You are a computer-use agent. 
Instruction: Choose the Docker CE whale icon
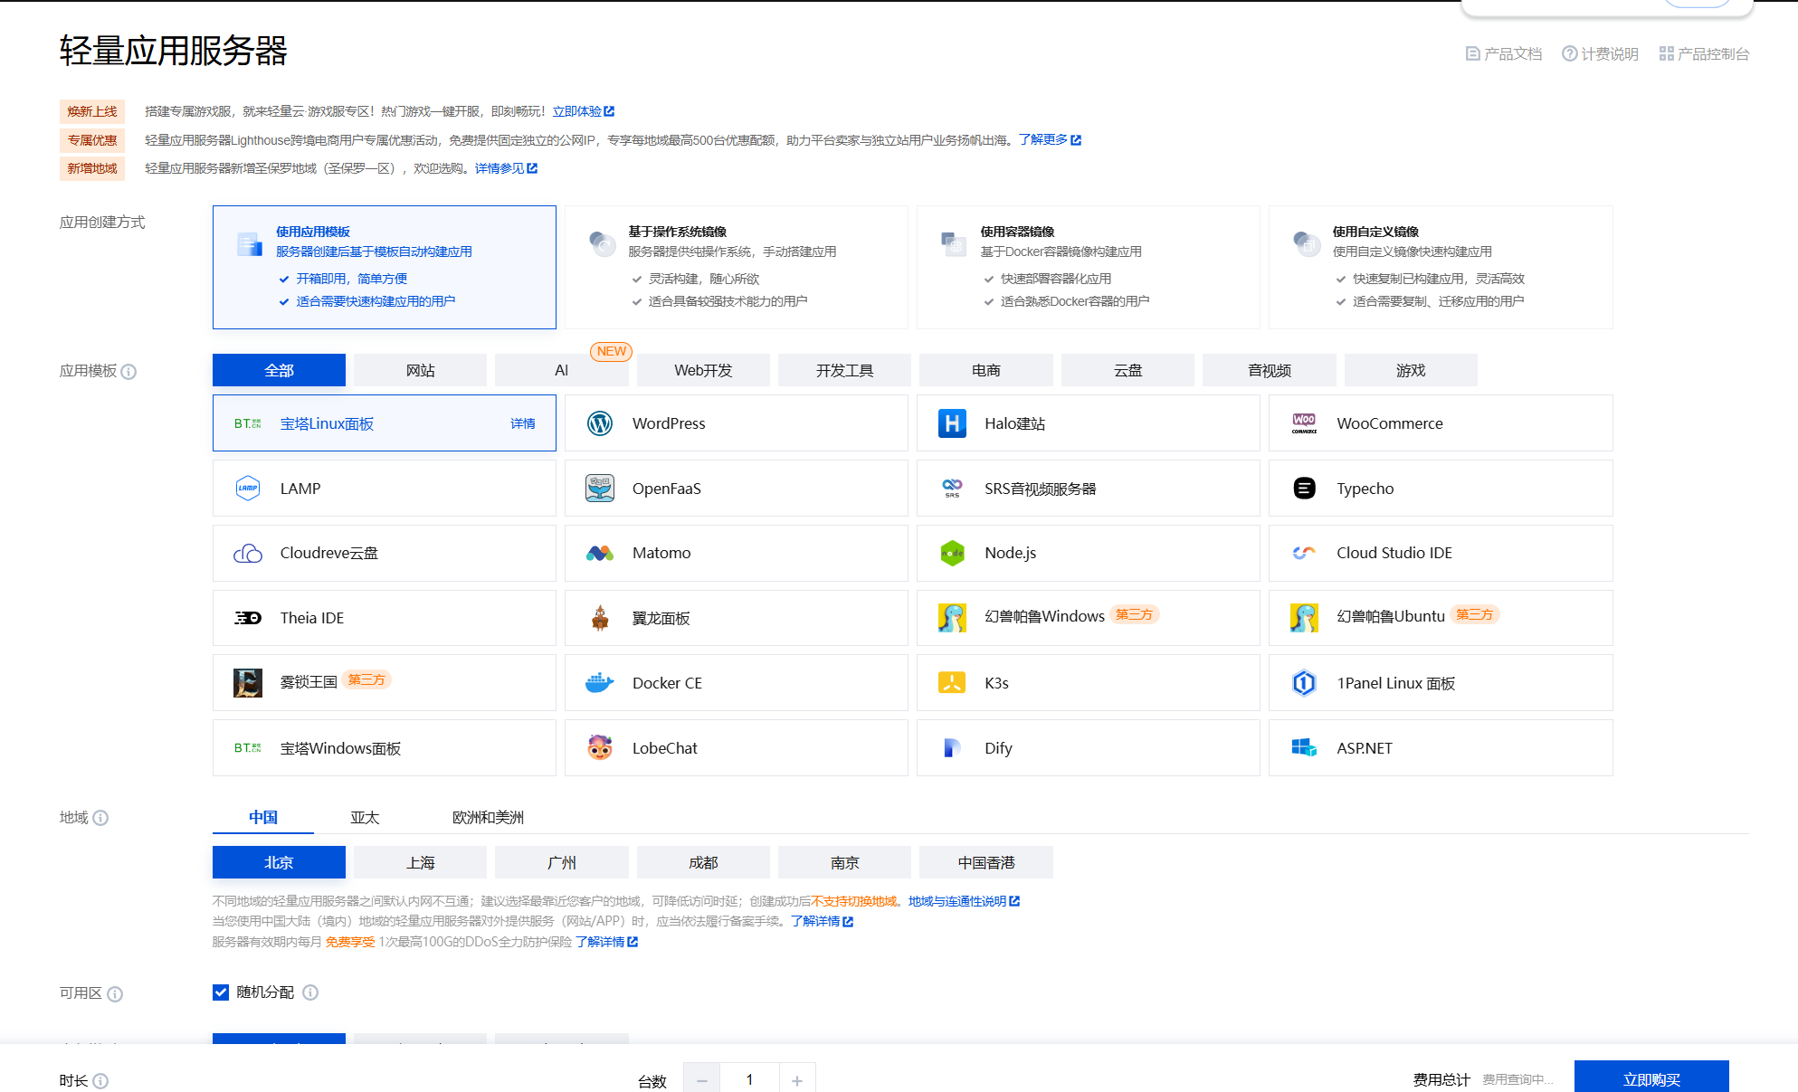coord(600,683)
